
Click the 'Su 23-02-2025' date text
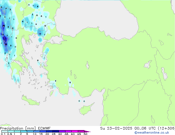pyautogui.click(x=116, y=128)
